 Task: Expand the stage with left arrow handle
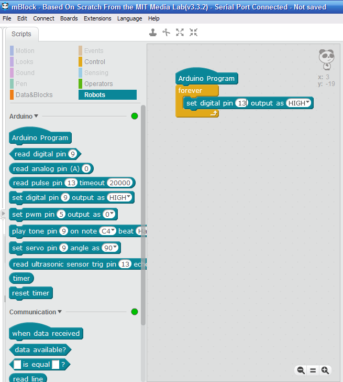pos(3,214)
